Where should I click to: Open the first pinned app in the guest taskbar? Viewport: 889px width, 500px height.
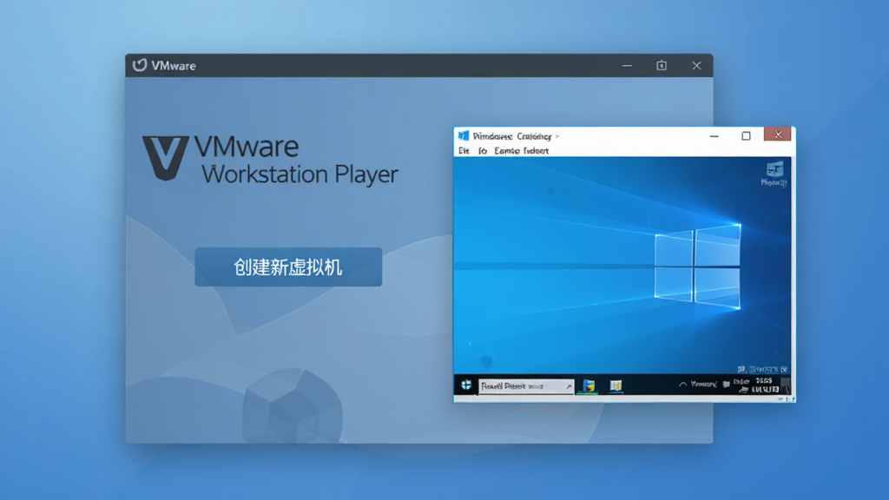click(589, 386)
